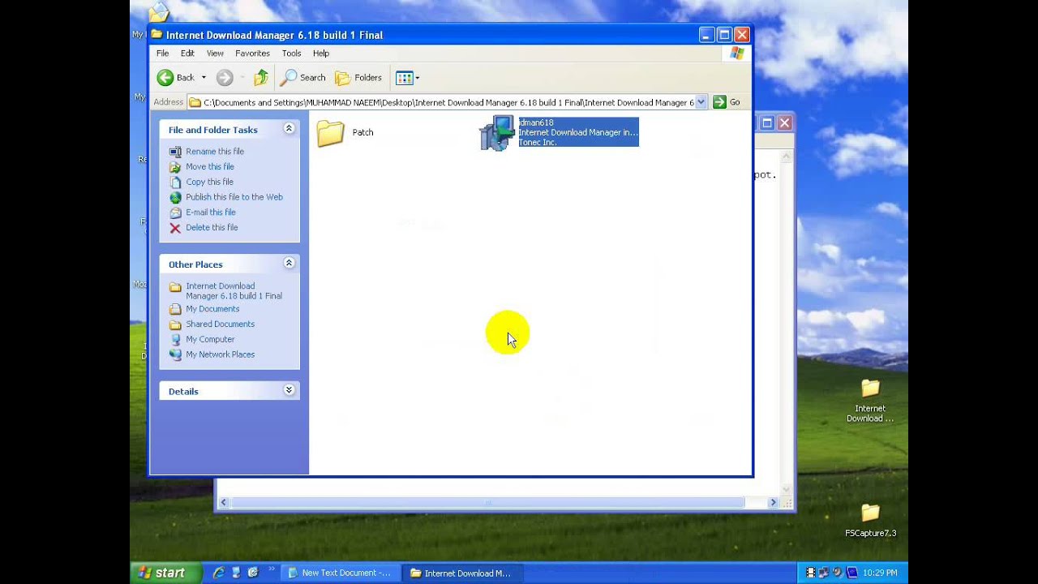The width and height of the screenshot is (1038, 584).
Task: Click the My Network Places icon
Action: pos(175,354)
